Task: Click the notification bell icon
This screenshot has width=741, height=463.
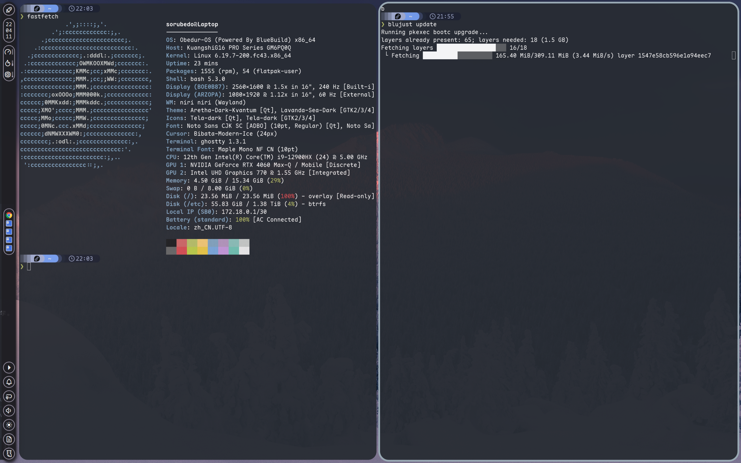Action: (9, 382)
